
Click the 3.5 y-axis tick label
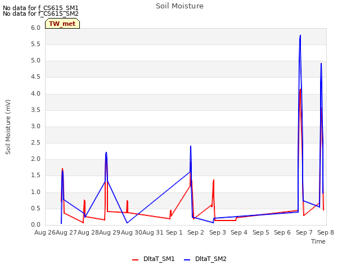(x=35, y=110)
